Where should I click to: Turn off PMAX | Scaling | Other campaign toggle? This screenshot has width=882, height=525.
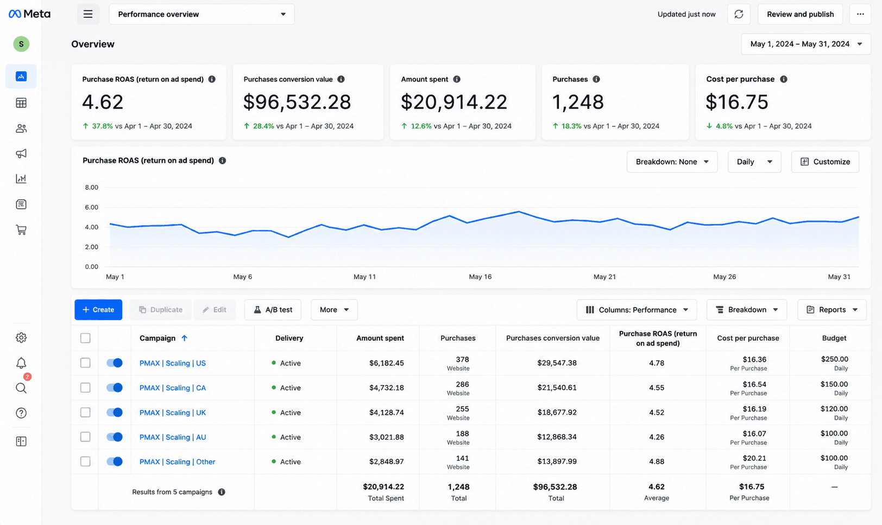coord(115,462)
